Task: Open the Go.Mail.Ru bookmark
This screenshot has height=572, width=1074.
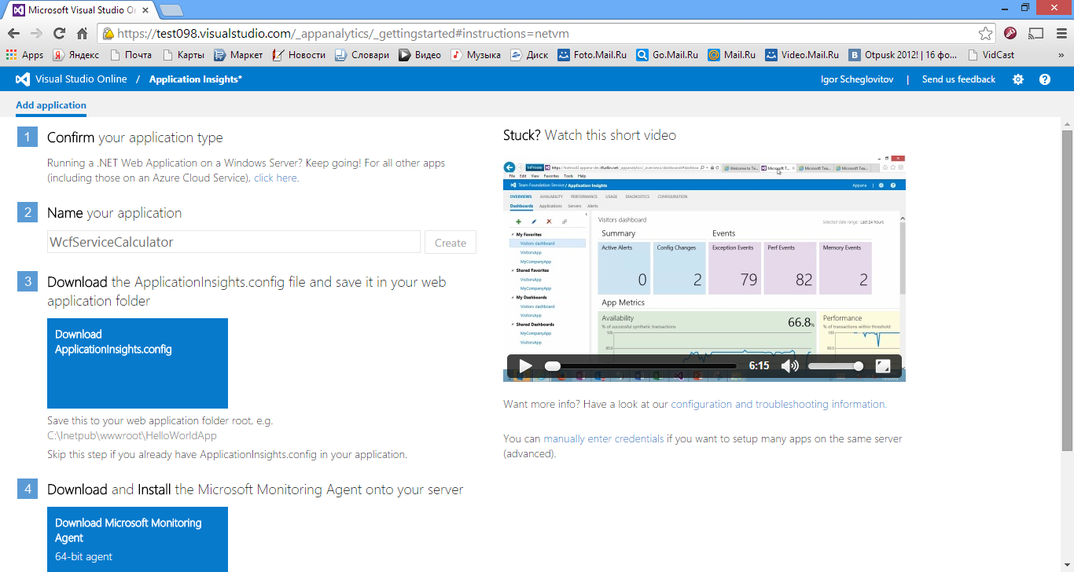Action: tap(668, 55)
